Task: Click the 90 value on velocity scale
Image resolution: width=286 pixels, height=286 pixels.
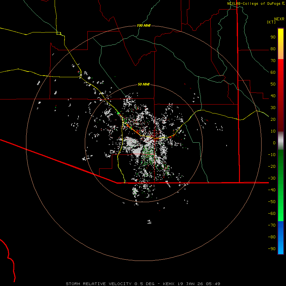Action: pos(273,37)
